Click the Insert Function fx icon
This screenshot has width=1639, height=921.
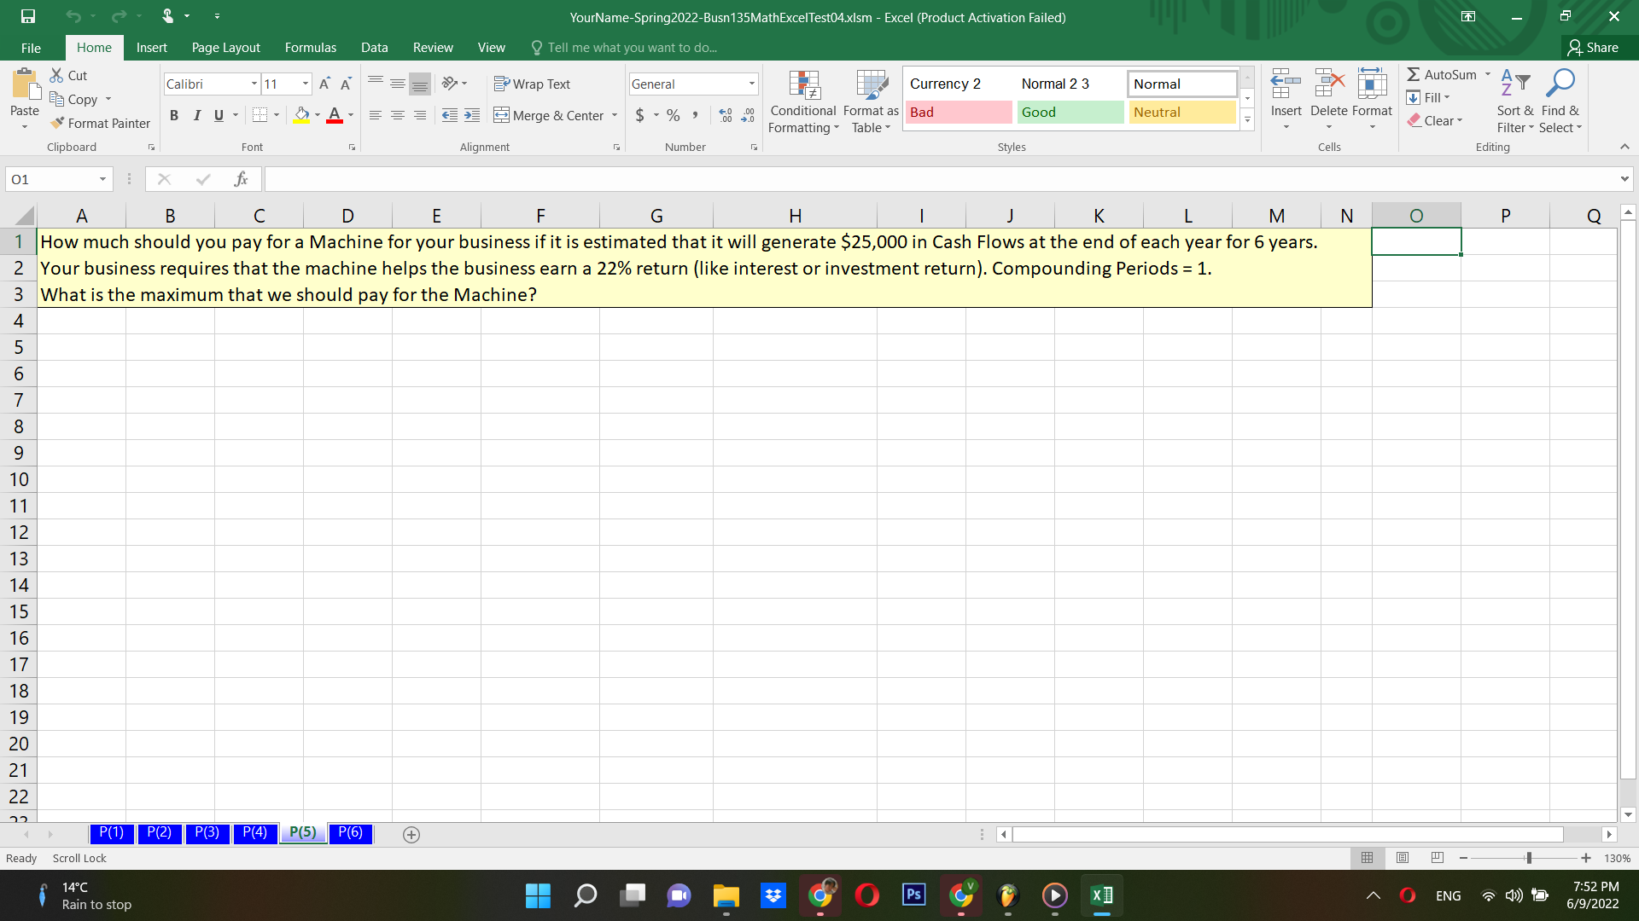pos(241,179)
